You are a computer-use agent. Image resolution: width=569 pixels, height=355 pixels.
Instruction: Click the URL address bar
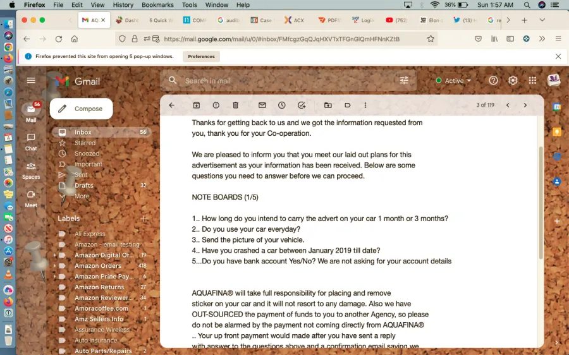(x=281, y=39)
